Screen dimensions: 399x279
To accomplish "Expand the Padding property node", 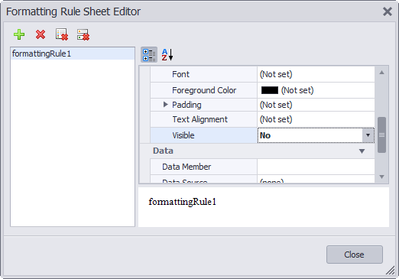I will click(x=165, y=105).
